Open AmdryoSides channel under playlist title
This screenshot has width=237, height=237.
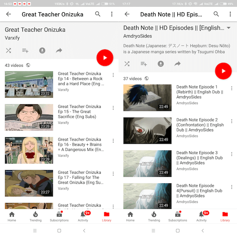click(x=137, y=36)
